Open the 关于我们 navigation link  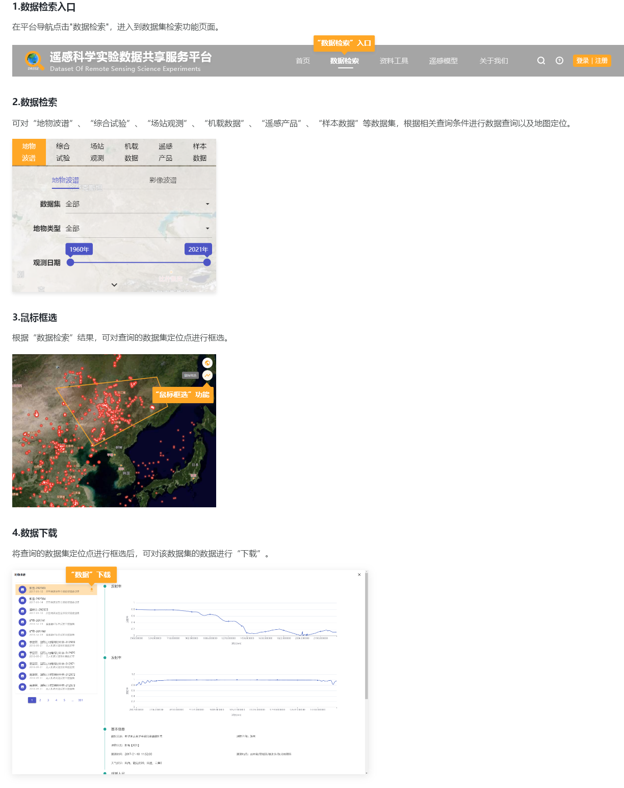click(x=493, y=61)
